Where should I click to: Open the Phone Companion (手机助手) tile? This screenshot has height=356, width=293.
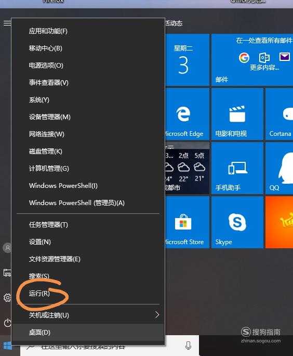237,168
